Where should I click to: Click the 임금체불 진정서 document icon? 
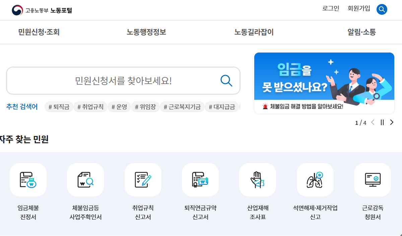[28, 180]
